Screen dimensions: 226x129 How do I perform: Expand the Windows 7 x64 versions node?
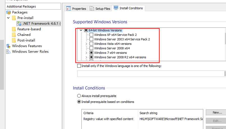tap(86, 53)
